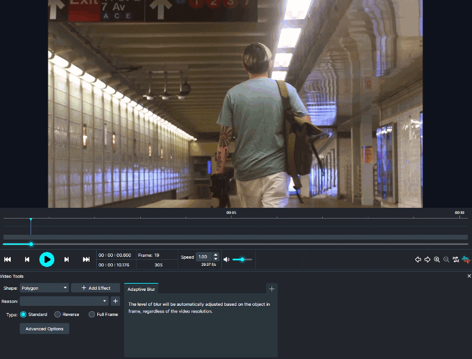The height and width of the screenshot is (359, 472).
Task: Select the Standard blur type
Action: point(24,314)
